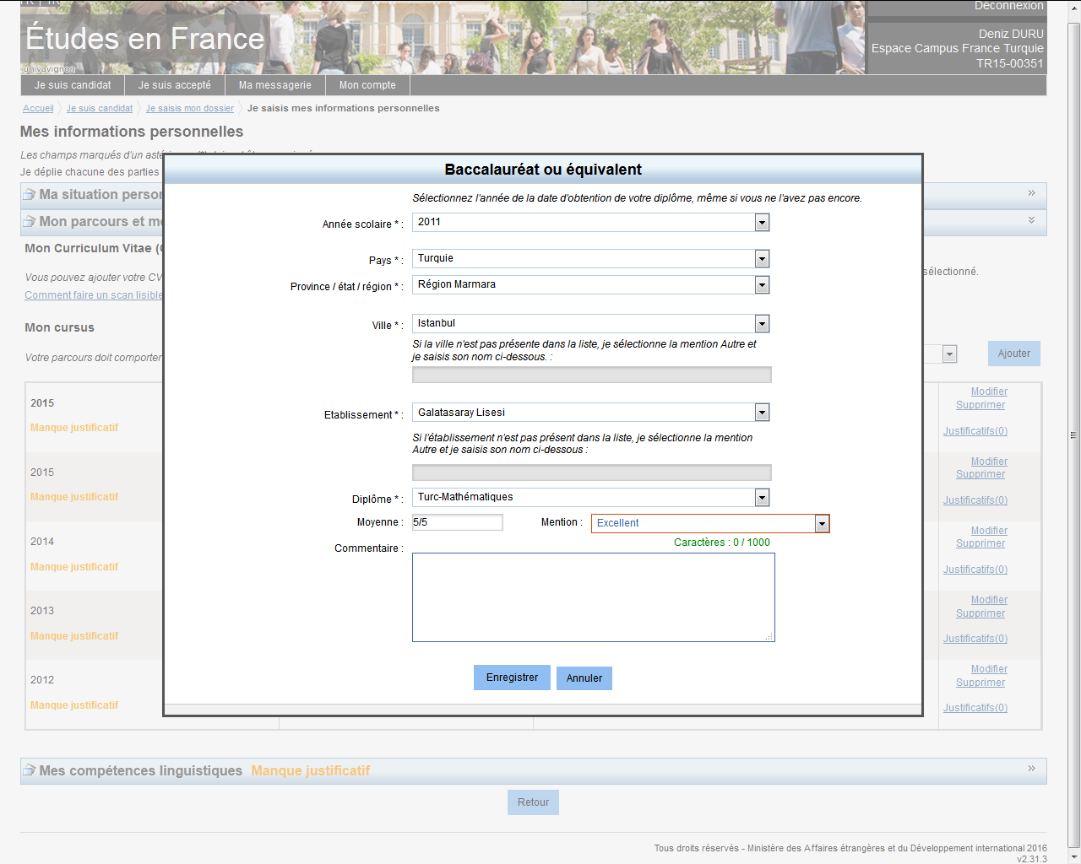The width and height of the screenshot is (1081, 864).
Task: Expand Ma situation personnelle section chevron
Action: click(1031, 193)
